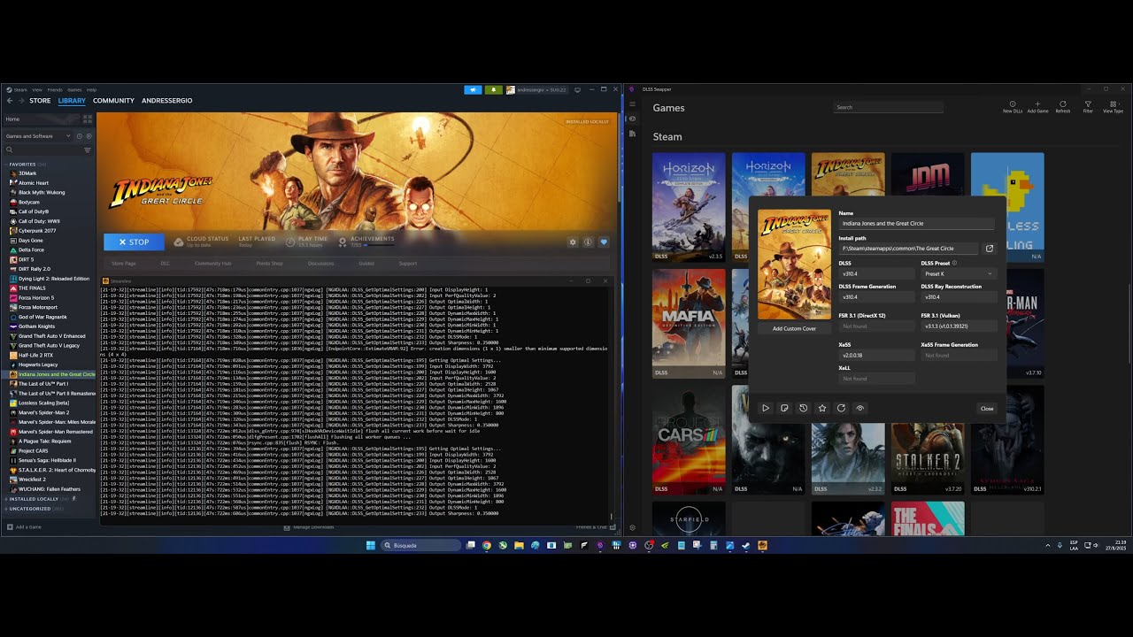
Task: Open Mafia Definitive Edition card in DLSS Swapper
Action: coord(689,323)
